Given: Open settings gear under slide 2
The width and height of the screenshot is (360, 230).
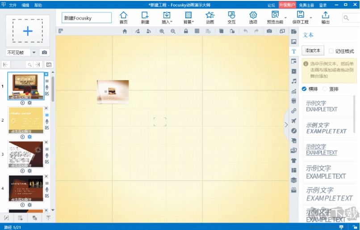Looking at the screenshot, I should pyautogui.click(x=29, y=137).
